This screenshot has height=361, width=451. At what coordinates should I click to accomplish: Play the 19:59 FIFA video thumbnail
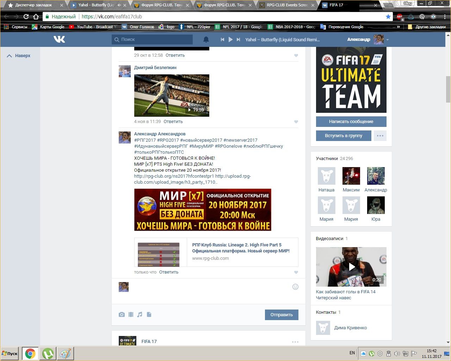point(172,96)
